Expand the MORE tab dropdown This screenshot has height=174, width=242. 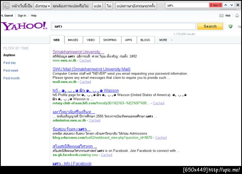(166, 40)
